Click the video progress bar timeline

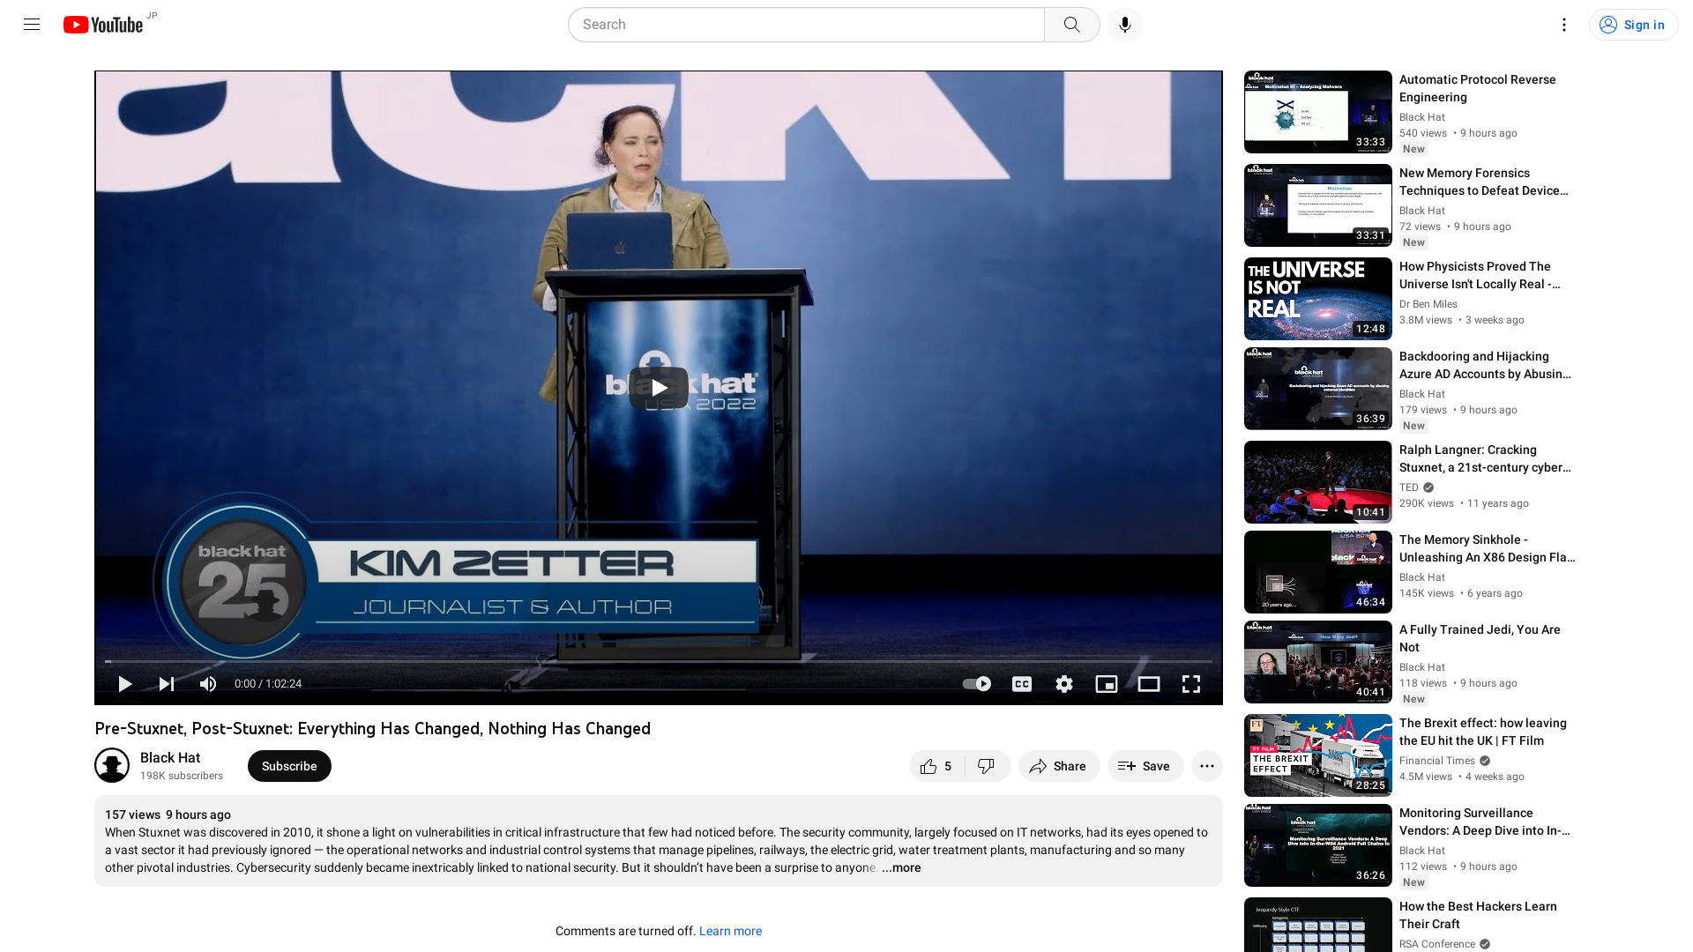tap(658, 661)
